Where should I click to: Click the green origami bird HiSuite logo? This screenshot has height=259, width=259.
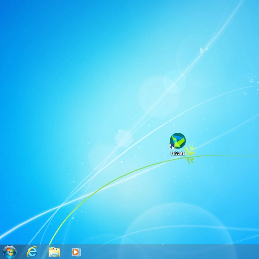click(178, 140)
